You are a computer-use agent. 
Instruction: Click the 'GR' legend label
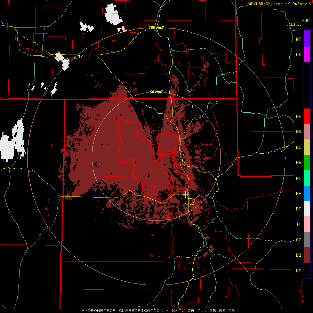coord(298,132)
